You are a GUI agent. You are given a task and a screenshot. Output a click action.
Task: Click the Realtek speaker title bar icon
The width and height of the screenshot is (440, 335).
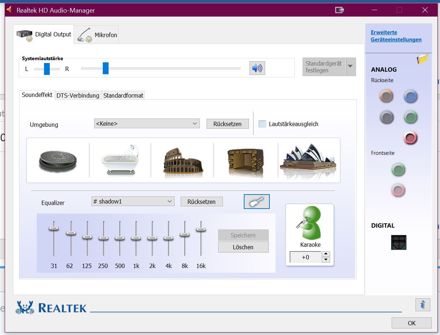tap(10, 10)
